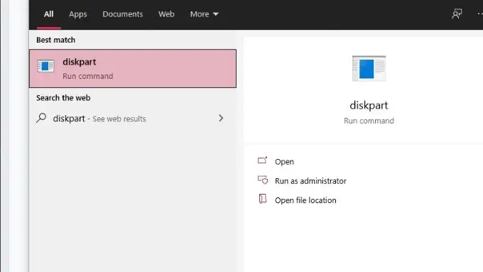Click the diskpart title in preview pane
Viewport: 483px width, 272px height.
(369, 105)
